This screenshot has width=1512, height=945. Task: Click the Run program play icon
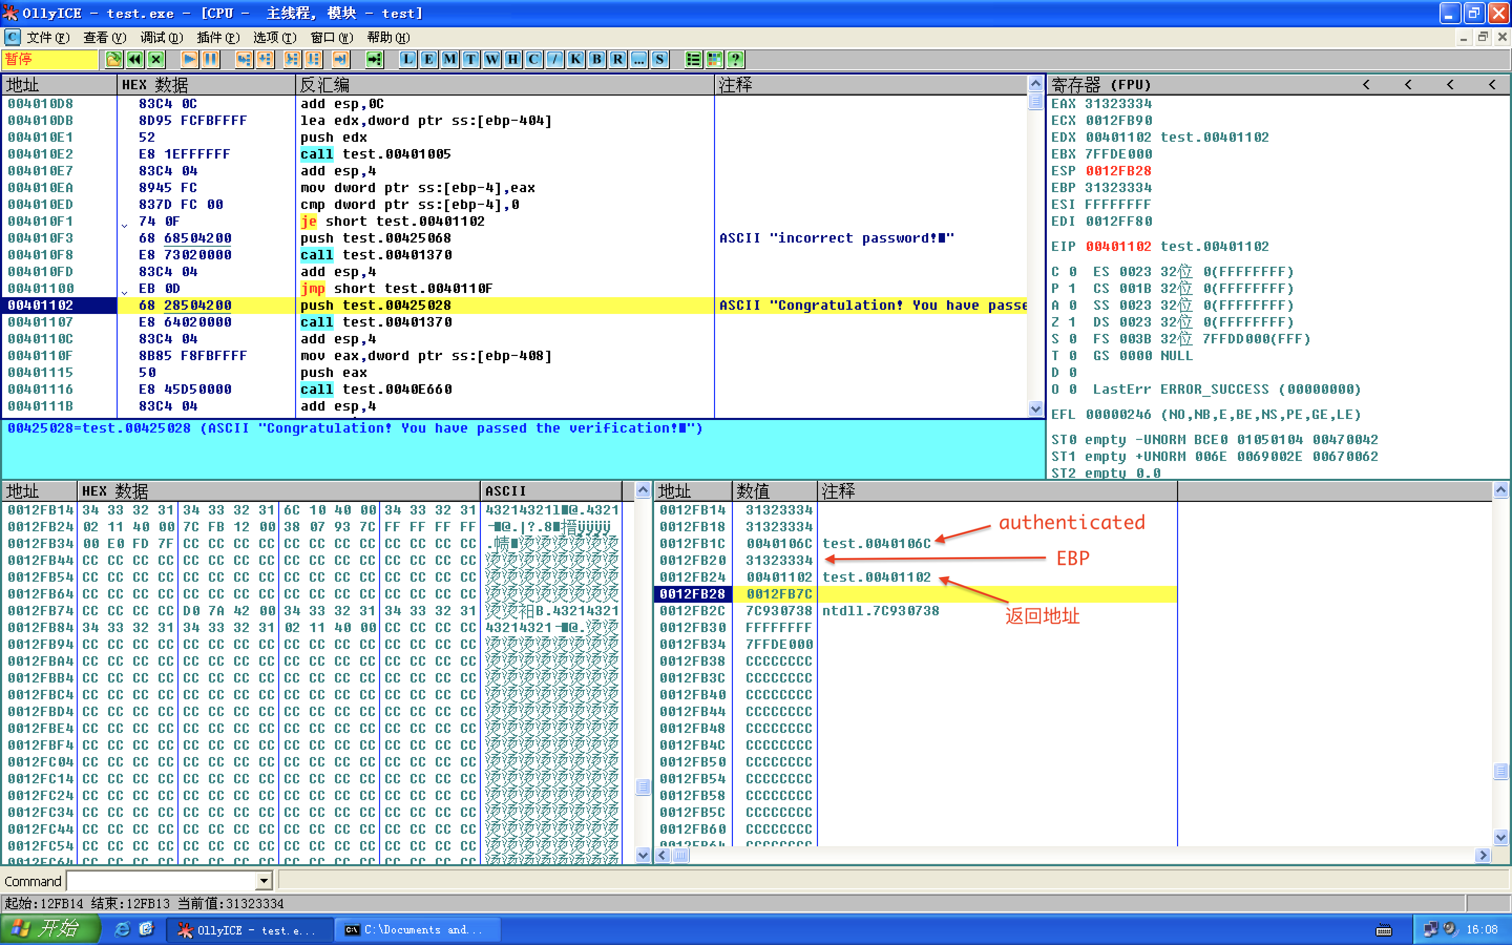190,59
